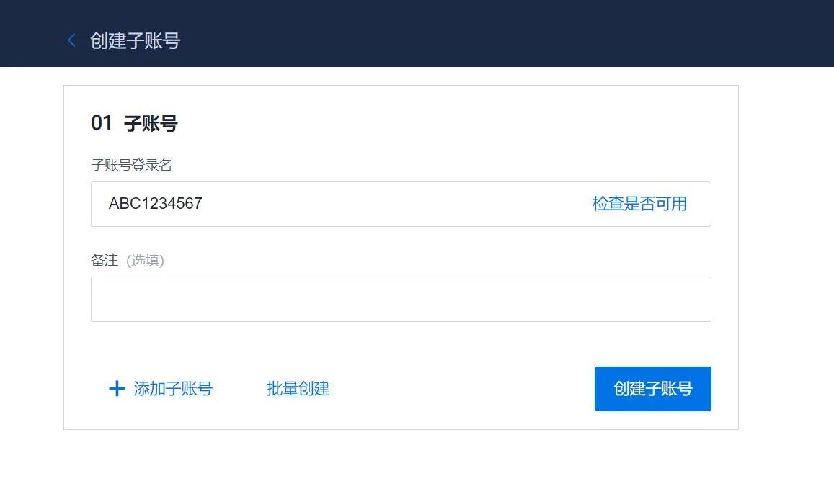Click the blue 创建子账号 submit button
This screenshot has height=489, width=834.
click(x=652, y=389)
